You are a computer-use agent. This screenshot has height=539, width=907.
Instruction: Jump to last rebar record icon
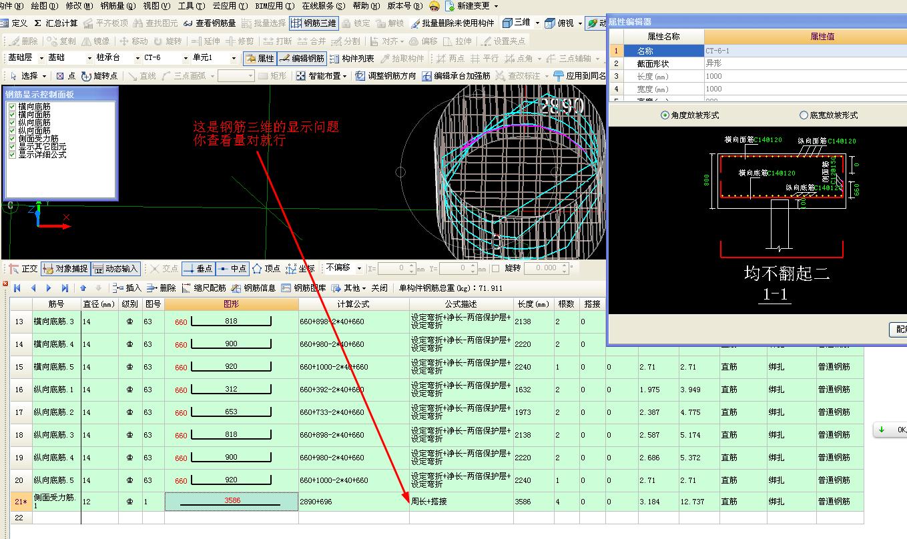click(65, 288)
